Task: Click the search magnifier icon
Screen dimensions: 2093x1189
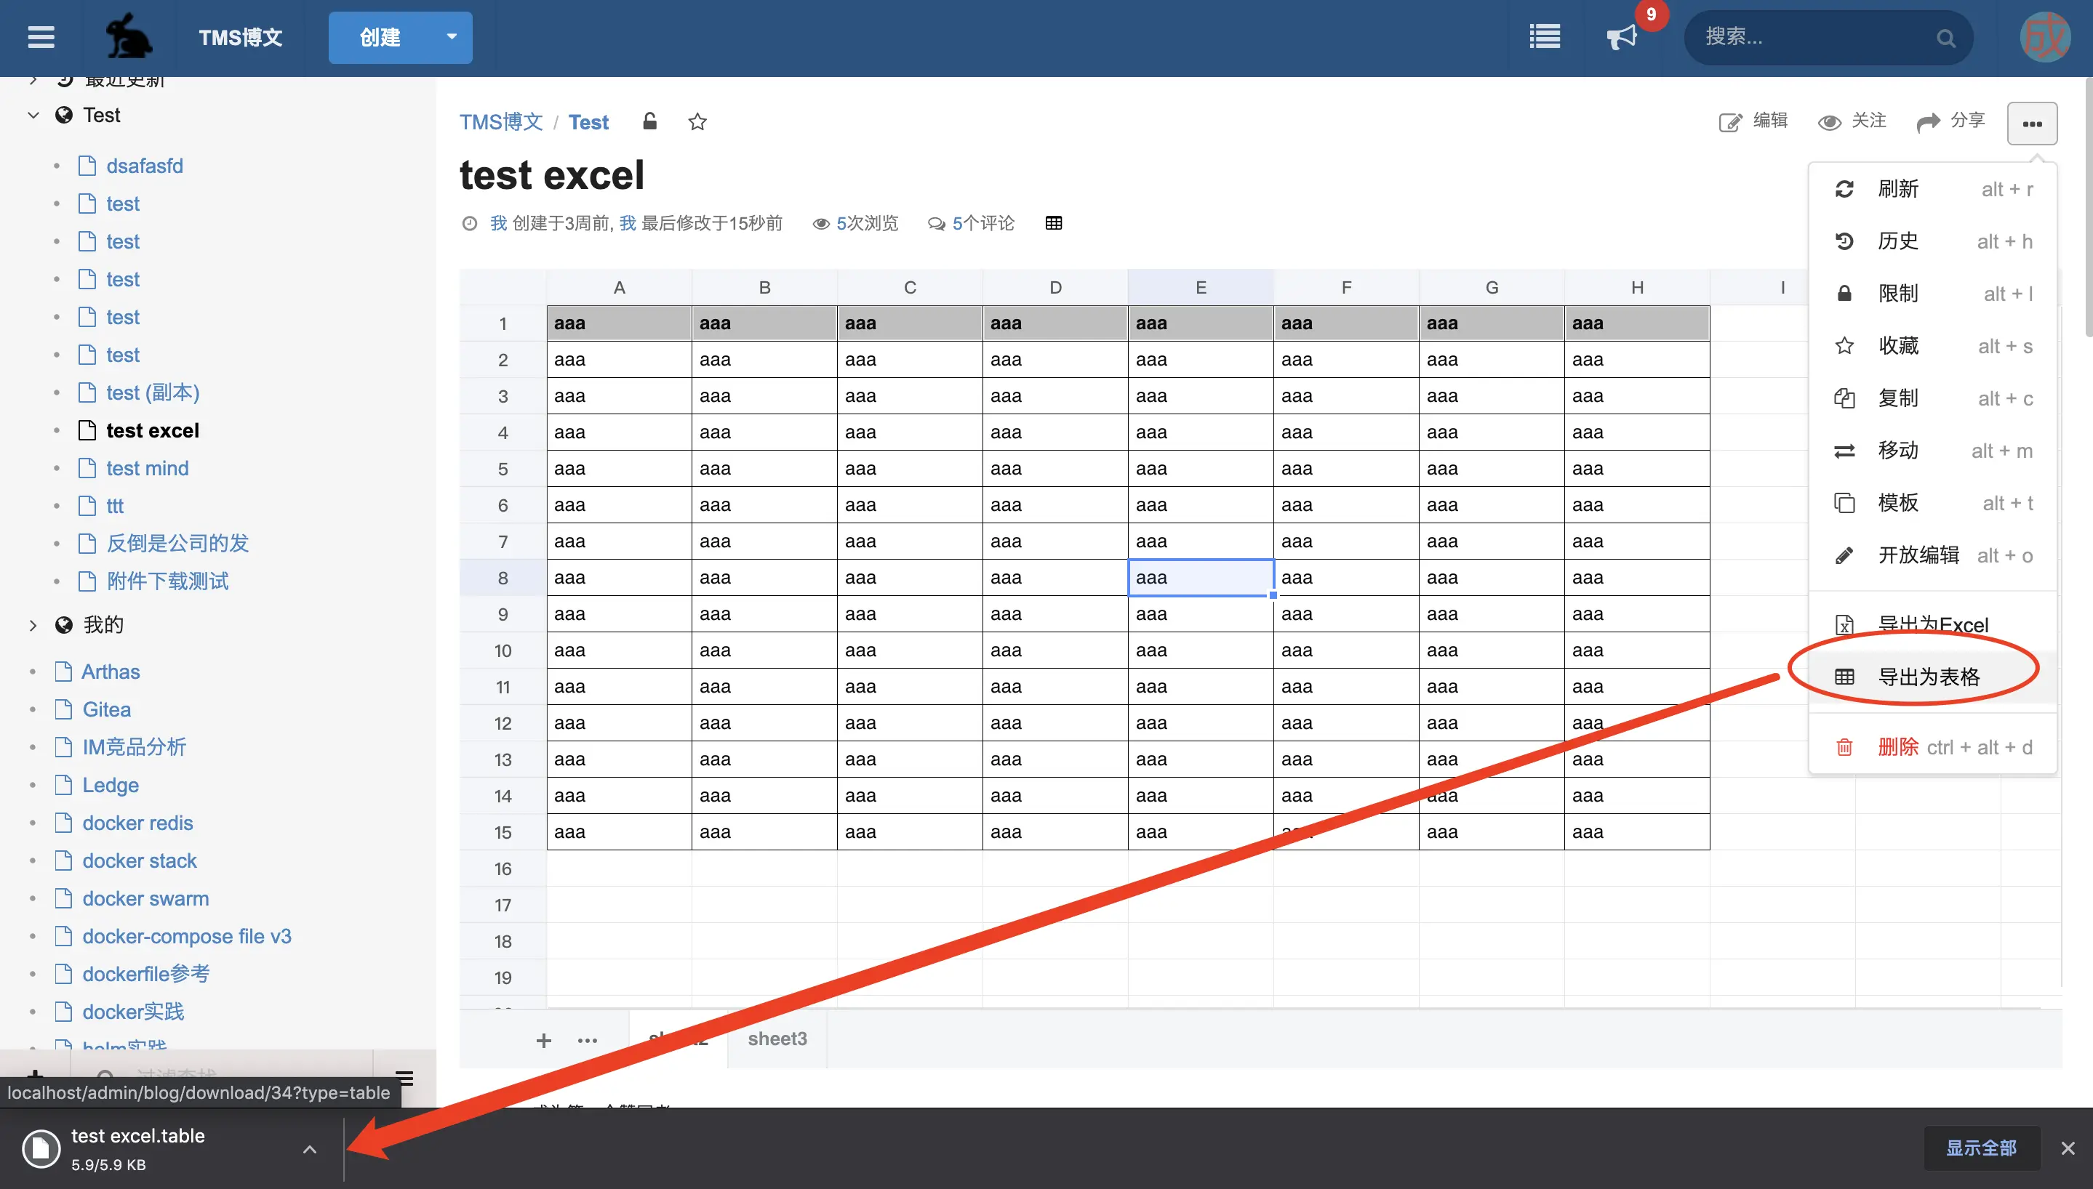Action: click(x=1946, y=38)
